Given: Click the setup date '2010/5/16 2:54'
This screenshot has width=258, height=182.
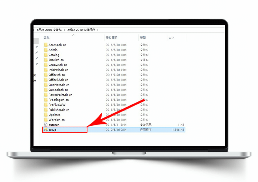Looking at the screenshot, I should tap(116, 130).
